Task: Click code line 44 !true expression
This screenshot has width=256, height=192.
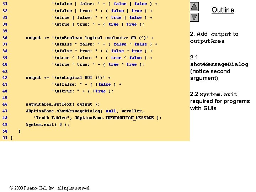Action: (x=82, y=91)
